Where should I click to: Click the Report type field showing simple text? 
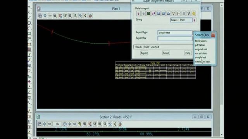(x=175, y=32)
